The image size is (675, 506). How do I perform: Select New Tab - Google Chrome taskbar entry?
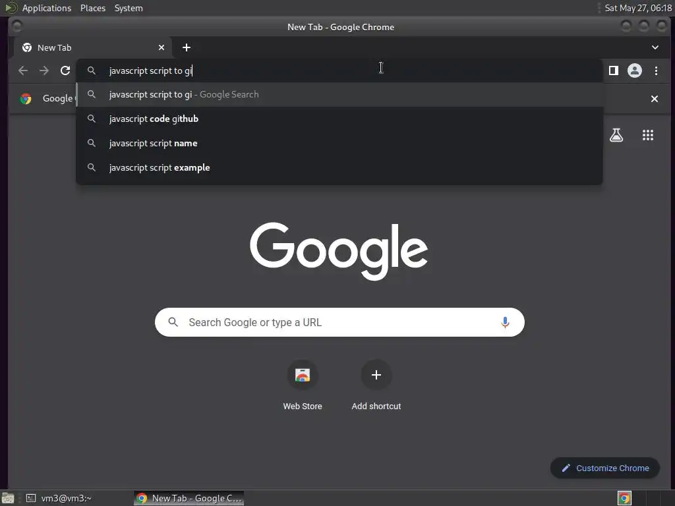pyautogui.click(x=189, y=498)
